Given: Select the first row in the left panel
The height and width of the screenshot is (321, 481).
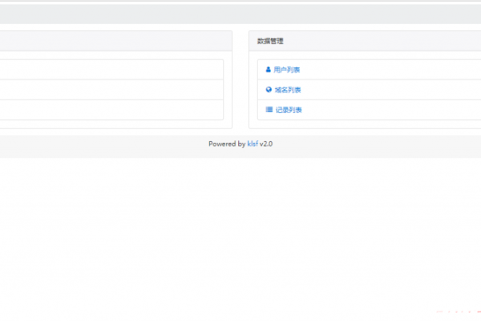Looking at the screenshot, I should [111, 70].
